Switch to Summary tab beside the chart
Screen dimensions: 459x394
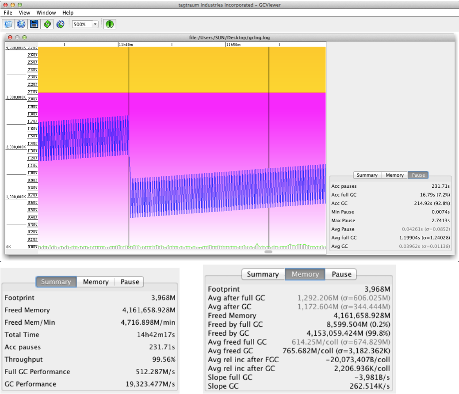(x=367, y=175)
